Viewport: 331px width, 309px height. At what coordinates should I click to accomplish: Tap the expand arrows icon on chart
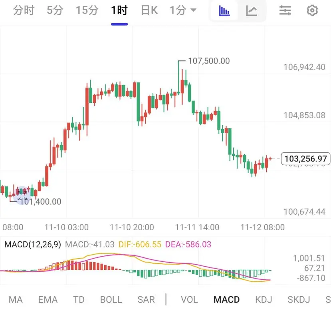click(22, 195)
